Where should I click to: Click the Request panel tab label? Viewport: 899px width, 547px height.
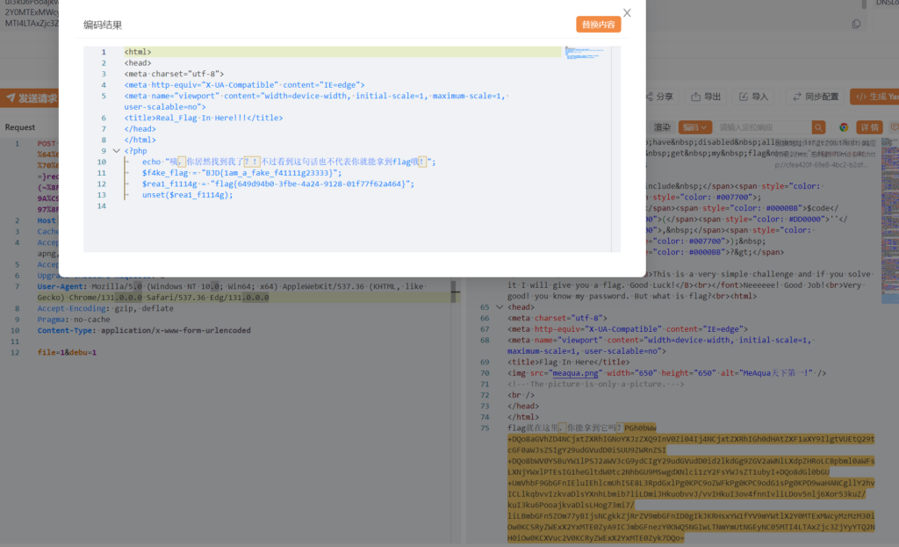coord(20,127)
